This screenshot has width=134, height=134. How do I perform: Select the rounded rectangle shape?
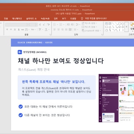106,27
